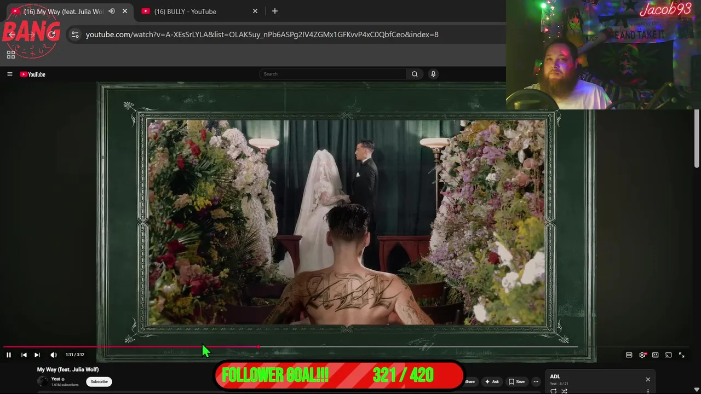
Task: Click the search magnifier button
Action: pos(415,74)
